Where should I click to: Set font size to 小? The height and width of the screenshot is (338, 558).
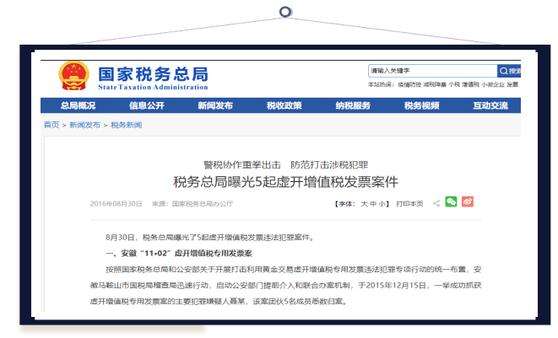click(x=382, y=203)
